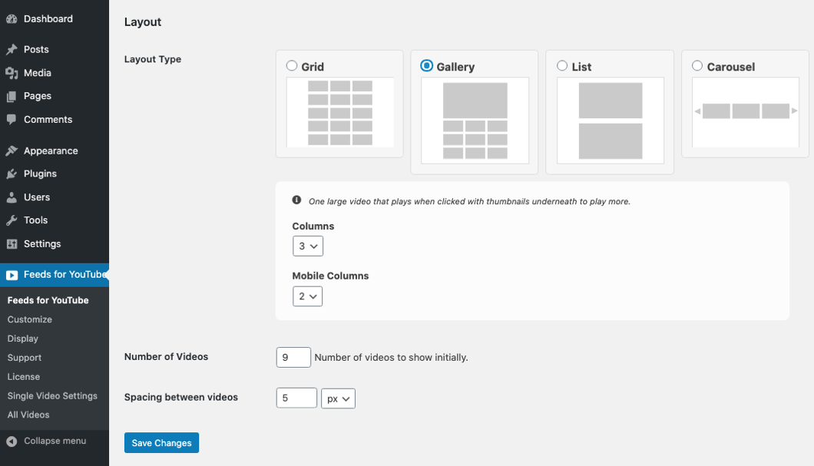Viewport: 814px width, 466px height.
Task: Go to Single Video Settings submenu
Action: tap(52, 396)
